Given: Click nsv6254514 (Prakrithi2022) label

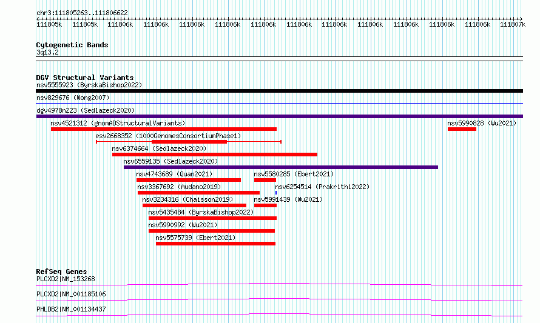Looking at the screenshot, I should (322, 187).
